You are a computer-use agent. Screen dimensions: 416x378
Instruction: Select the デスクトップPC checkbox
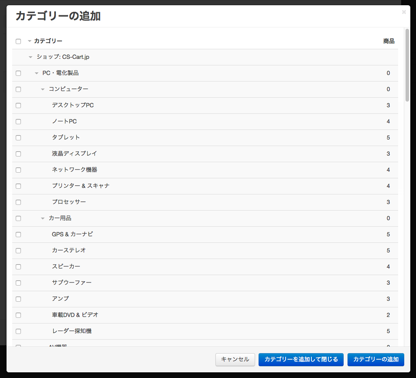coord(18,106)
